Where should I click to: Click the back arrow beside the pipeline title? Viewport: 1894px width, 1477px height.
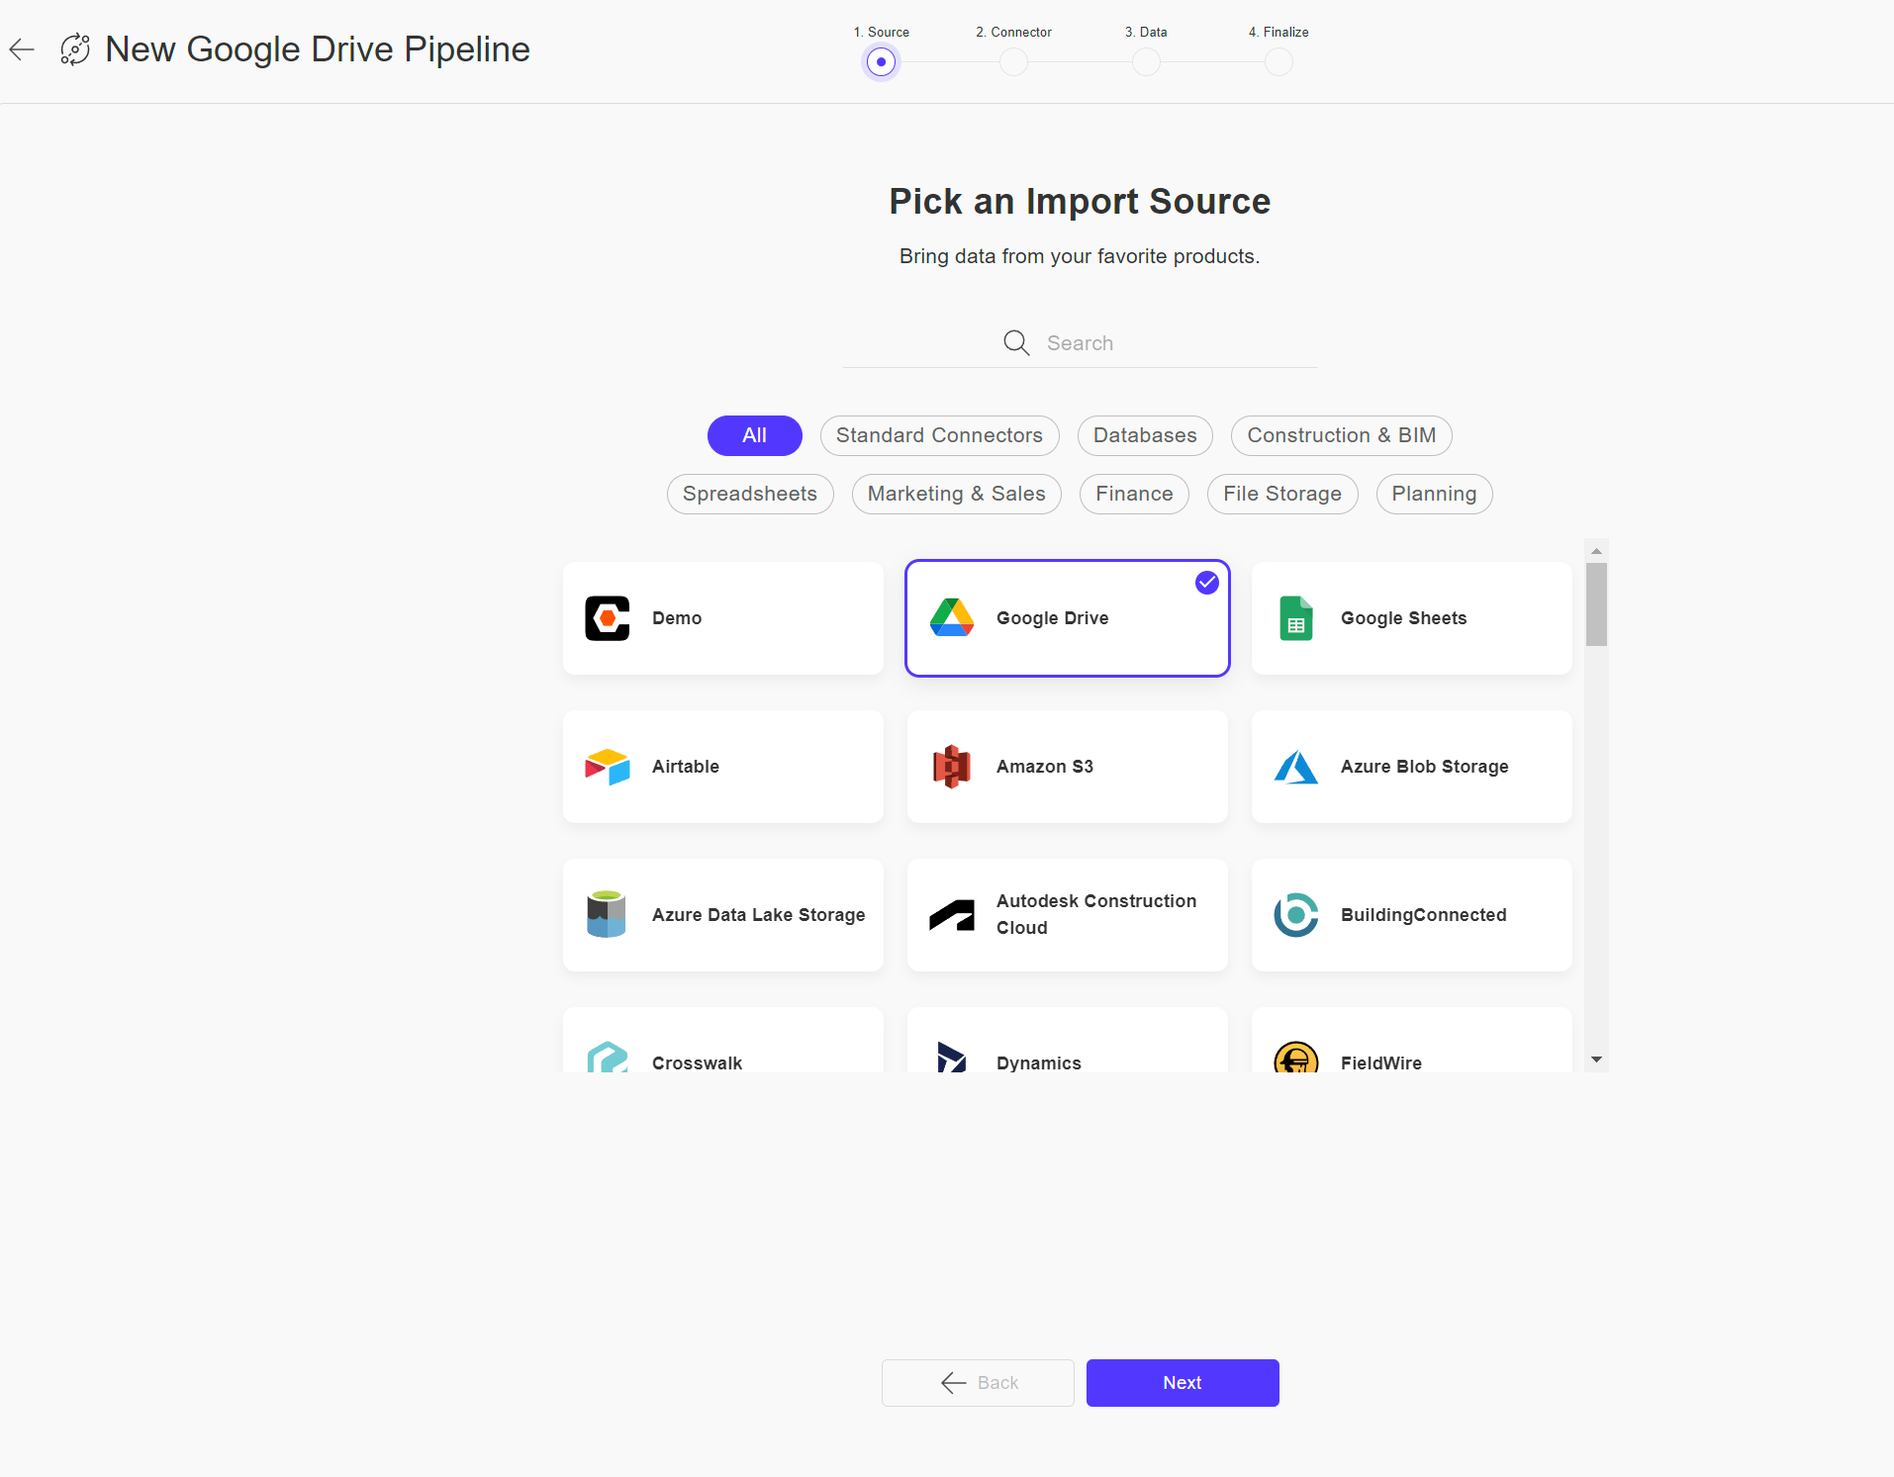click(22, 48)
